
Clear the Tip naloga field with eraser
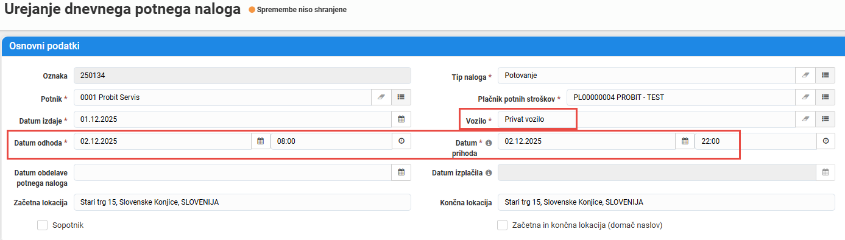click(805, 75)
